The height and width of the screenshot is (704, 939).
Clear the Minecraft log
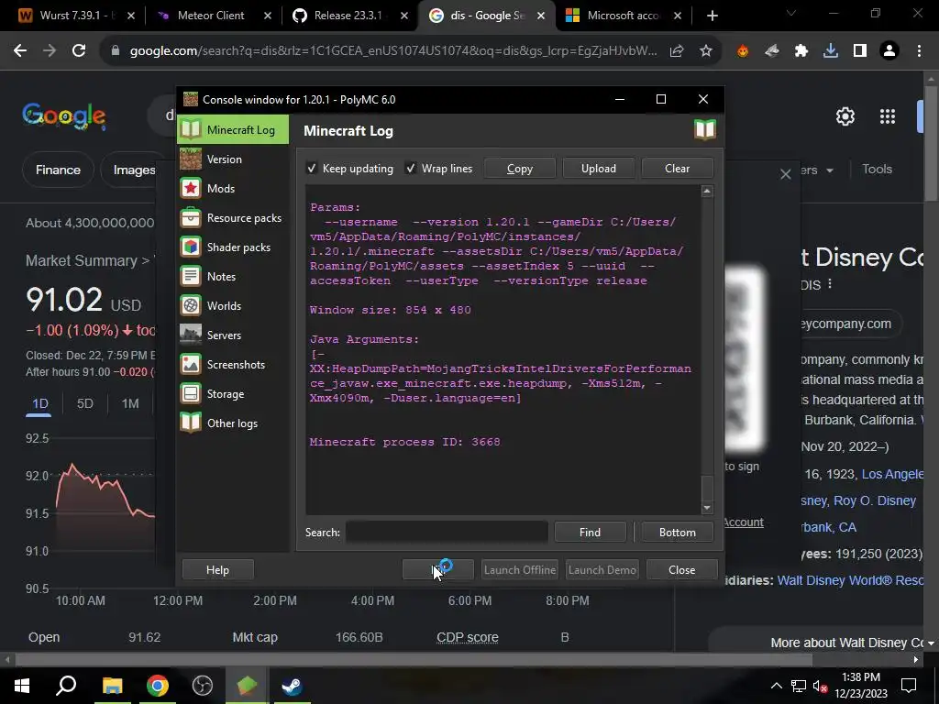point(677,169)
